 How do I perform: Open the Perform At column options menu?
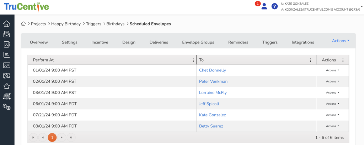193,60
